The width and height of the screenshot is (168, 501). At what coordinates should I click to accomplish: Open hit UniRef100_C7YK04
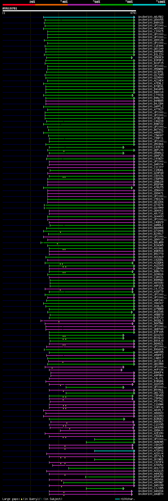[151, 95]
